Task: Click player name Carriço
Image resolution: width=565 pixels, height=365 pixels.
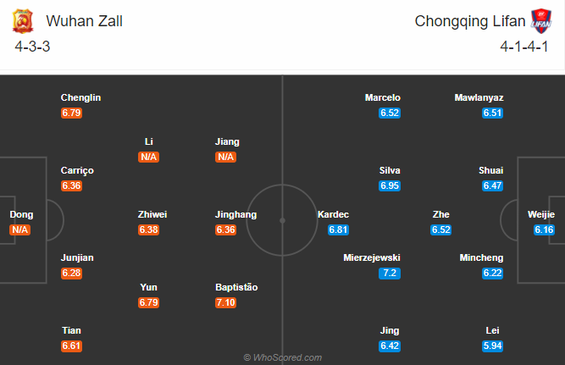Action: (77, 170)
